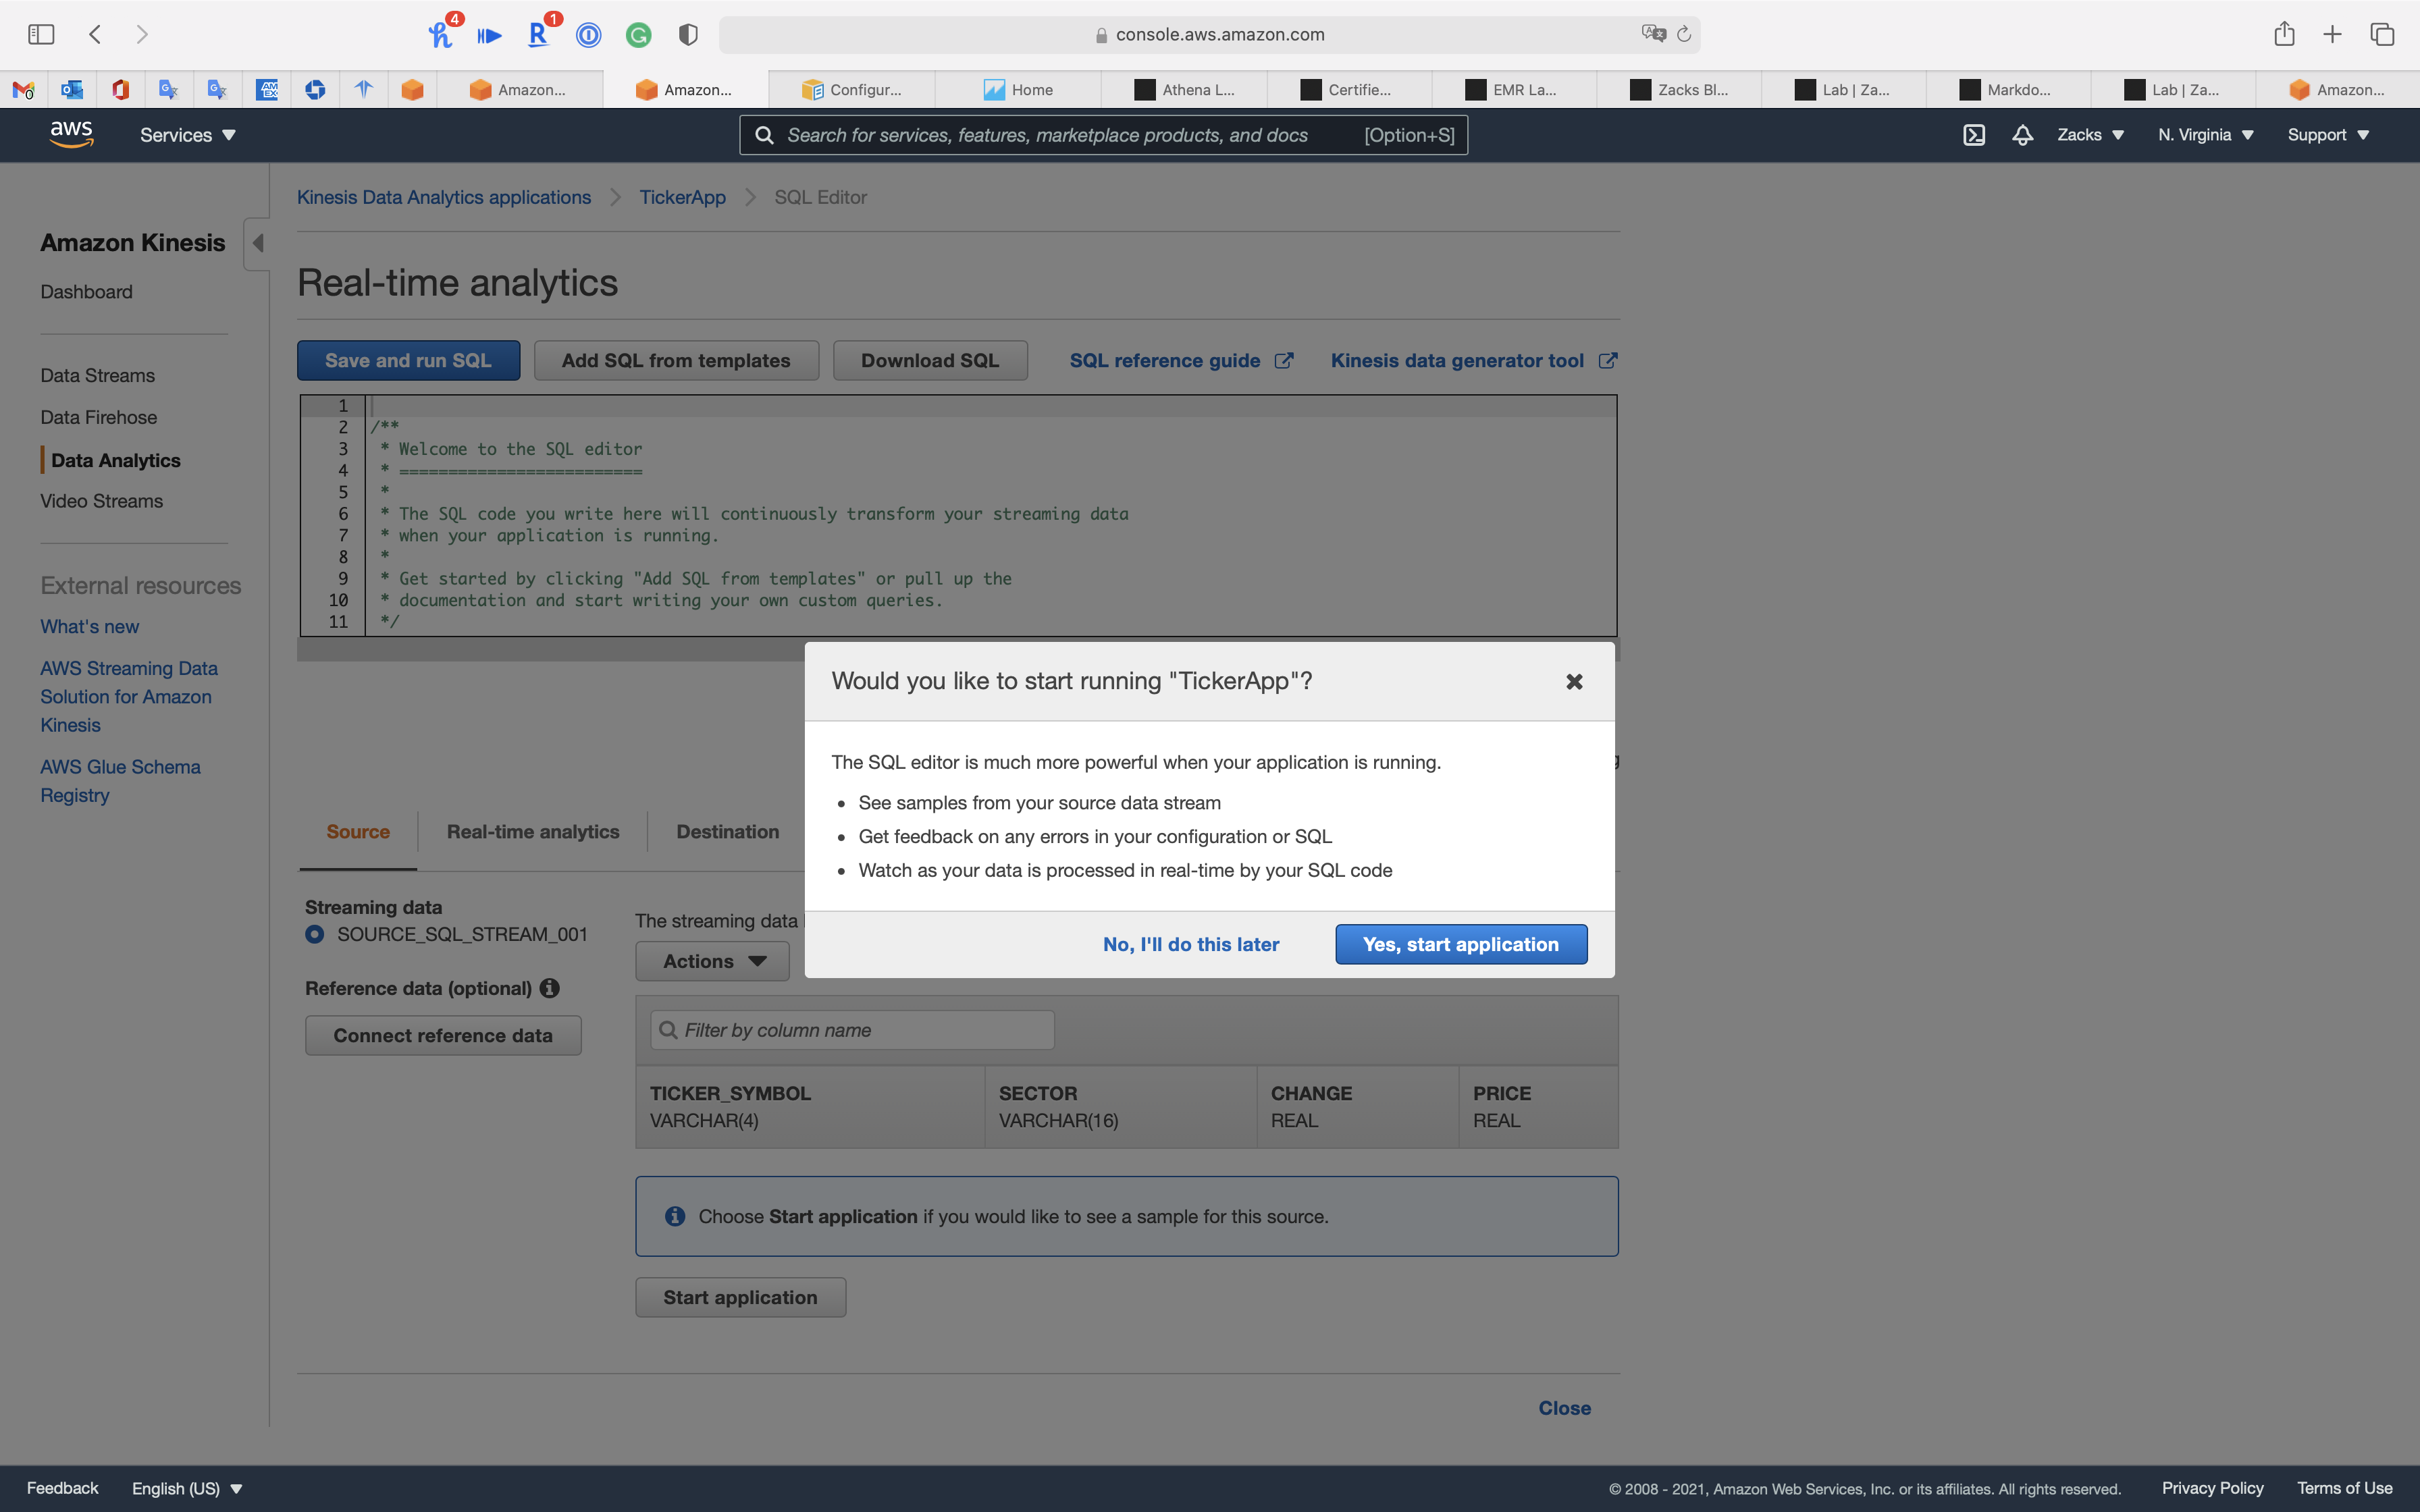Open Safari share icon
Screen dimensions: 2420x1512
tap(2283, 34)
